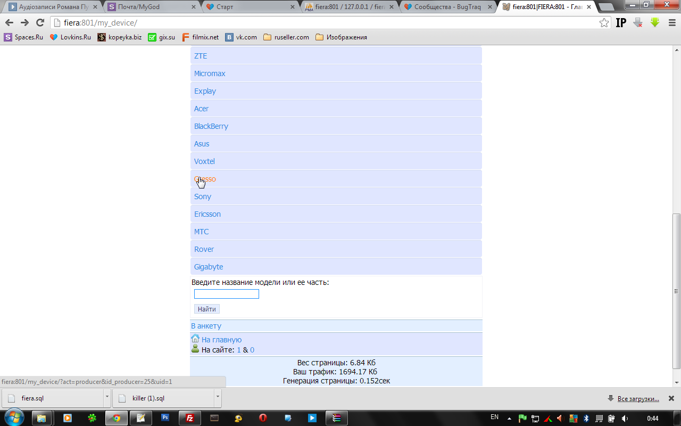681x426 pixels.
Task: Open Photoshop from taskbar
Action: [x=165, y=418]
